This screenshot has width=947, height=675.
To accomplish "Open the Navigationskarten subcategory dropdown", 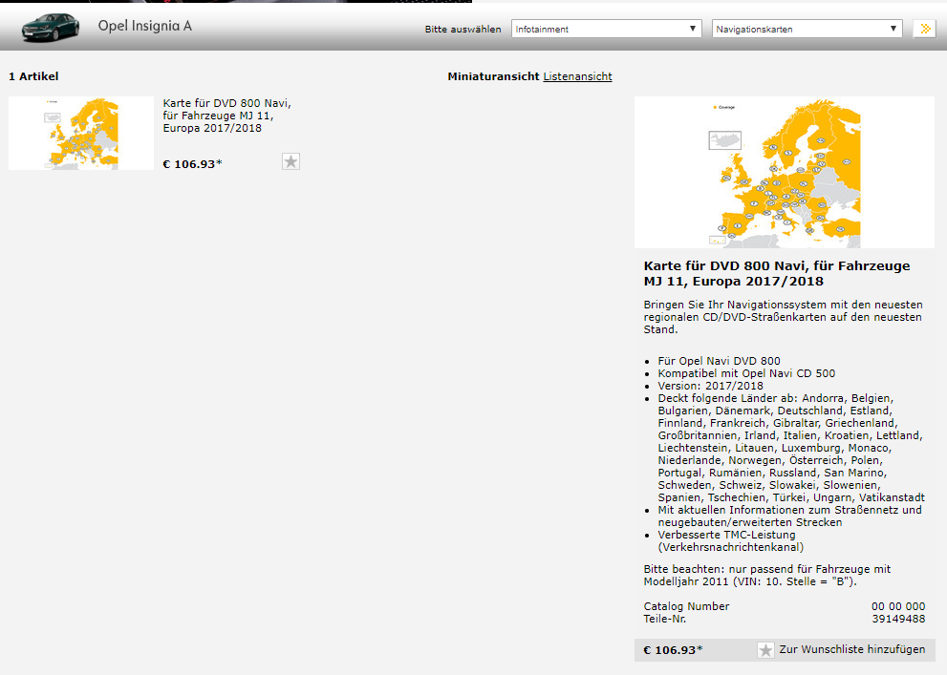I will 807,29.
